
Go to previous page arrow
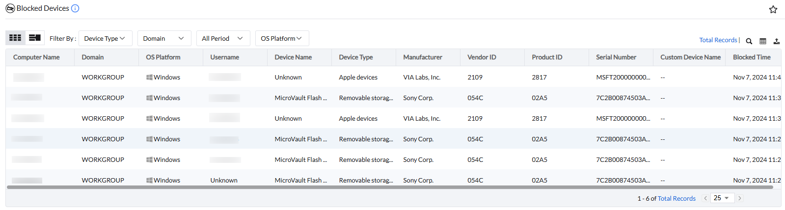(x=705, y=198)
